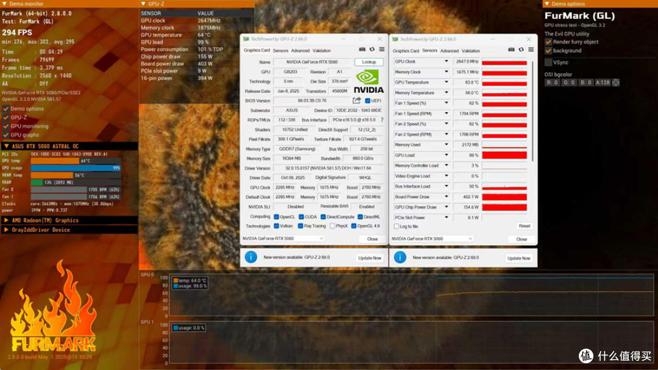Screen dimensions: 658x370
Task: Click refresh icon in left GPU-Z window
Action: pos(372,49)
